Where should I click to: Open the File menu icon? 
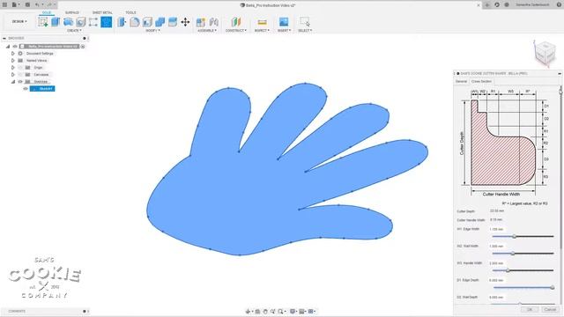click(15, 4)
